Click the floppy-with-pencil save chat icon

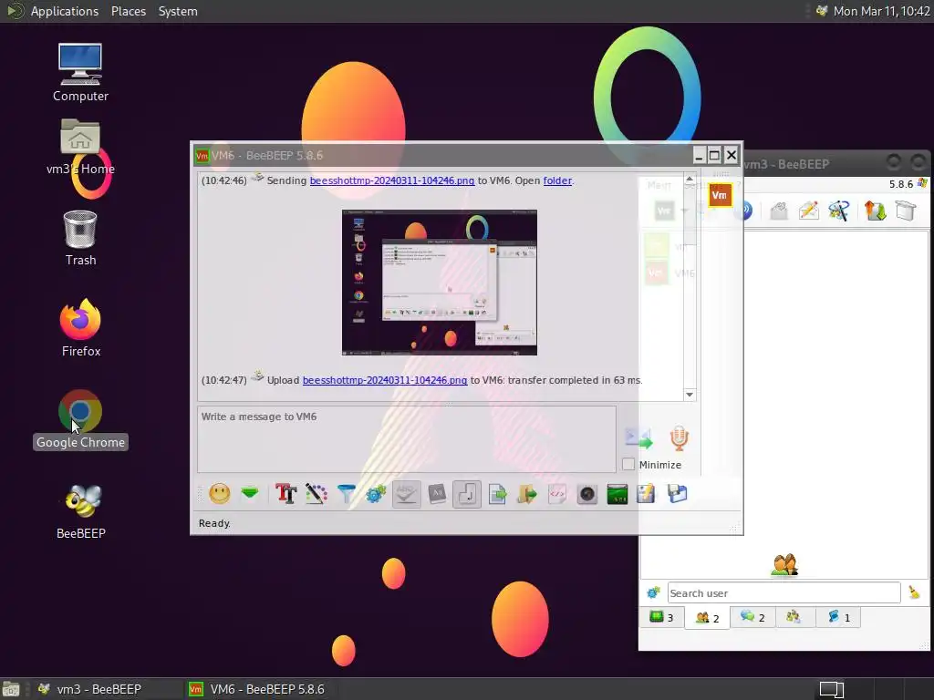click(x=647, y=493)
